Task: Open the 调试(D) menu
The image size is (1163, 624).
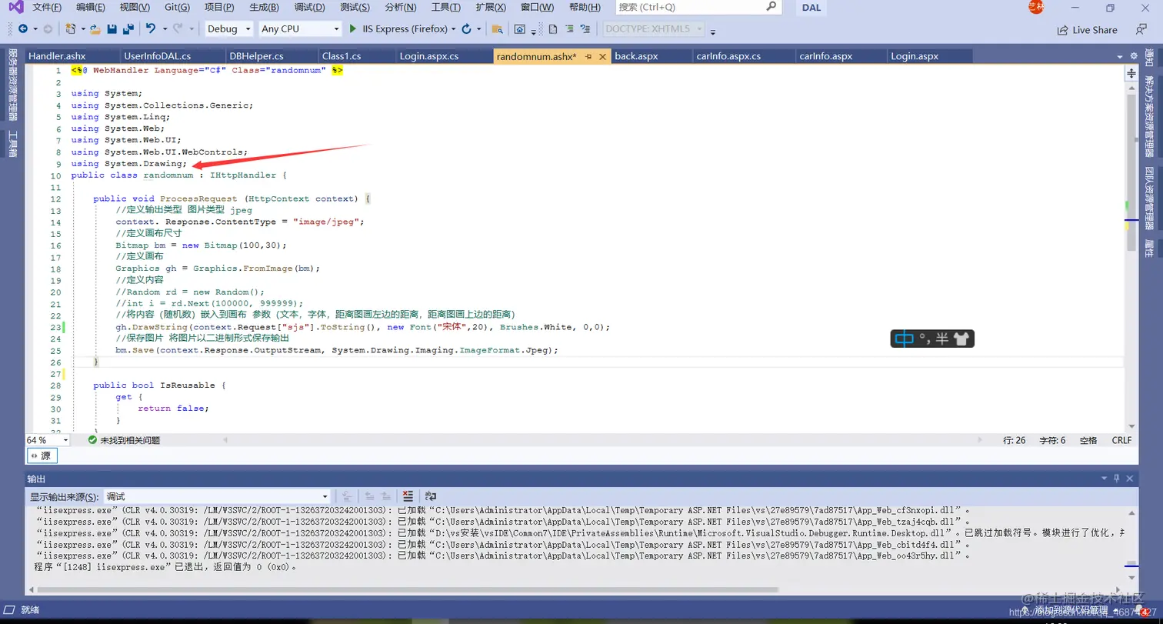Action: click(x=309, y=7)
